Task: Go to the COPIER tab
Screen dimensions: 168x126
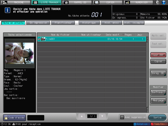Action: [x=108, y=2]
